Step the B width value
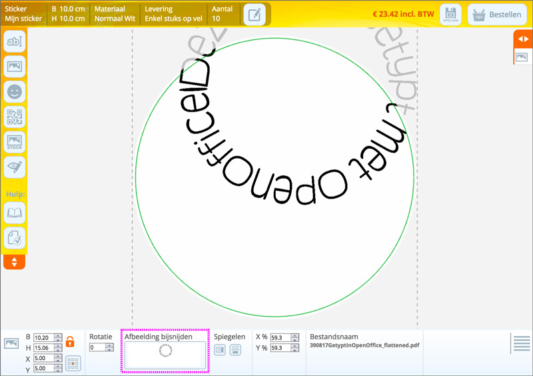Viewport: 533px width, 376px height. 58,337
